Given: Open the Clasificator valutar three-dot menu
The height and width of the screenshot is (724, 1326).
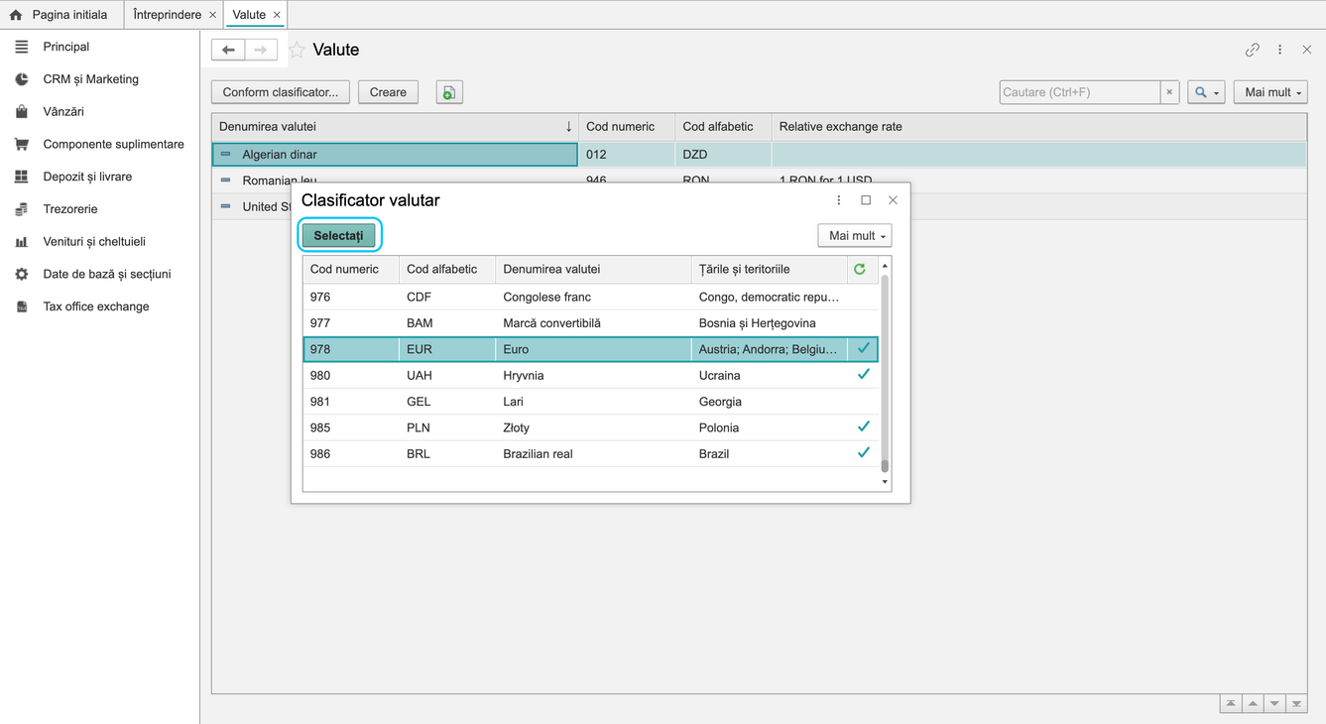Looking at the screenshot, I should click(x=839, y=200).
